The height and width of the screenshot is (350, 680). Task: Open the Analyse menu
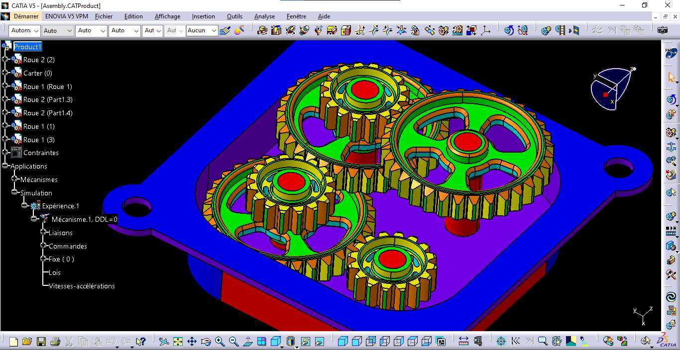[264, 16]
